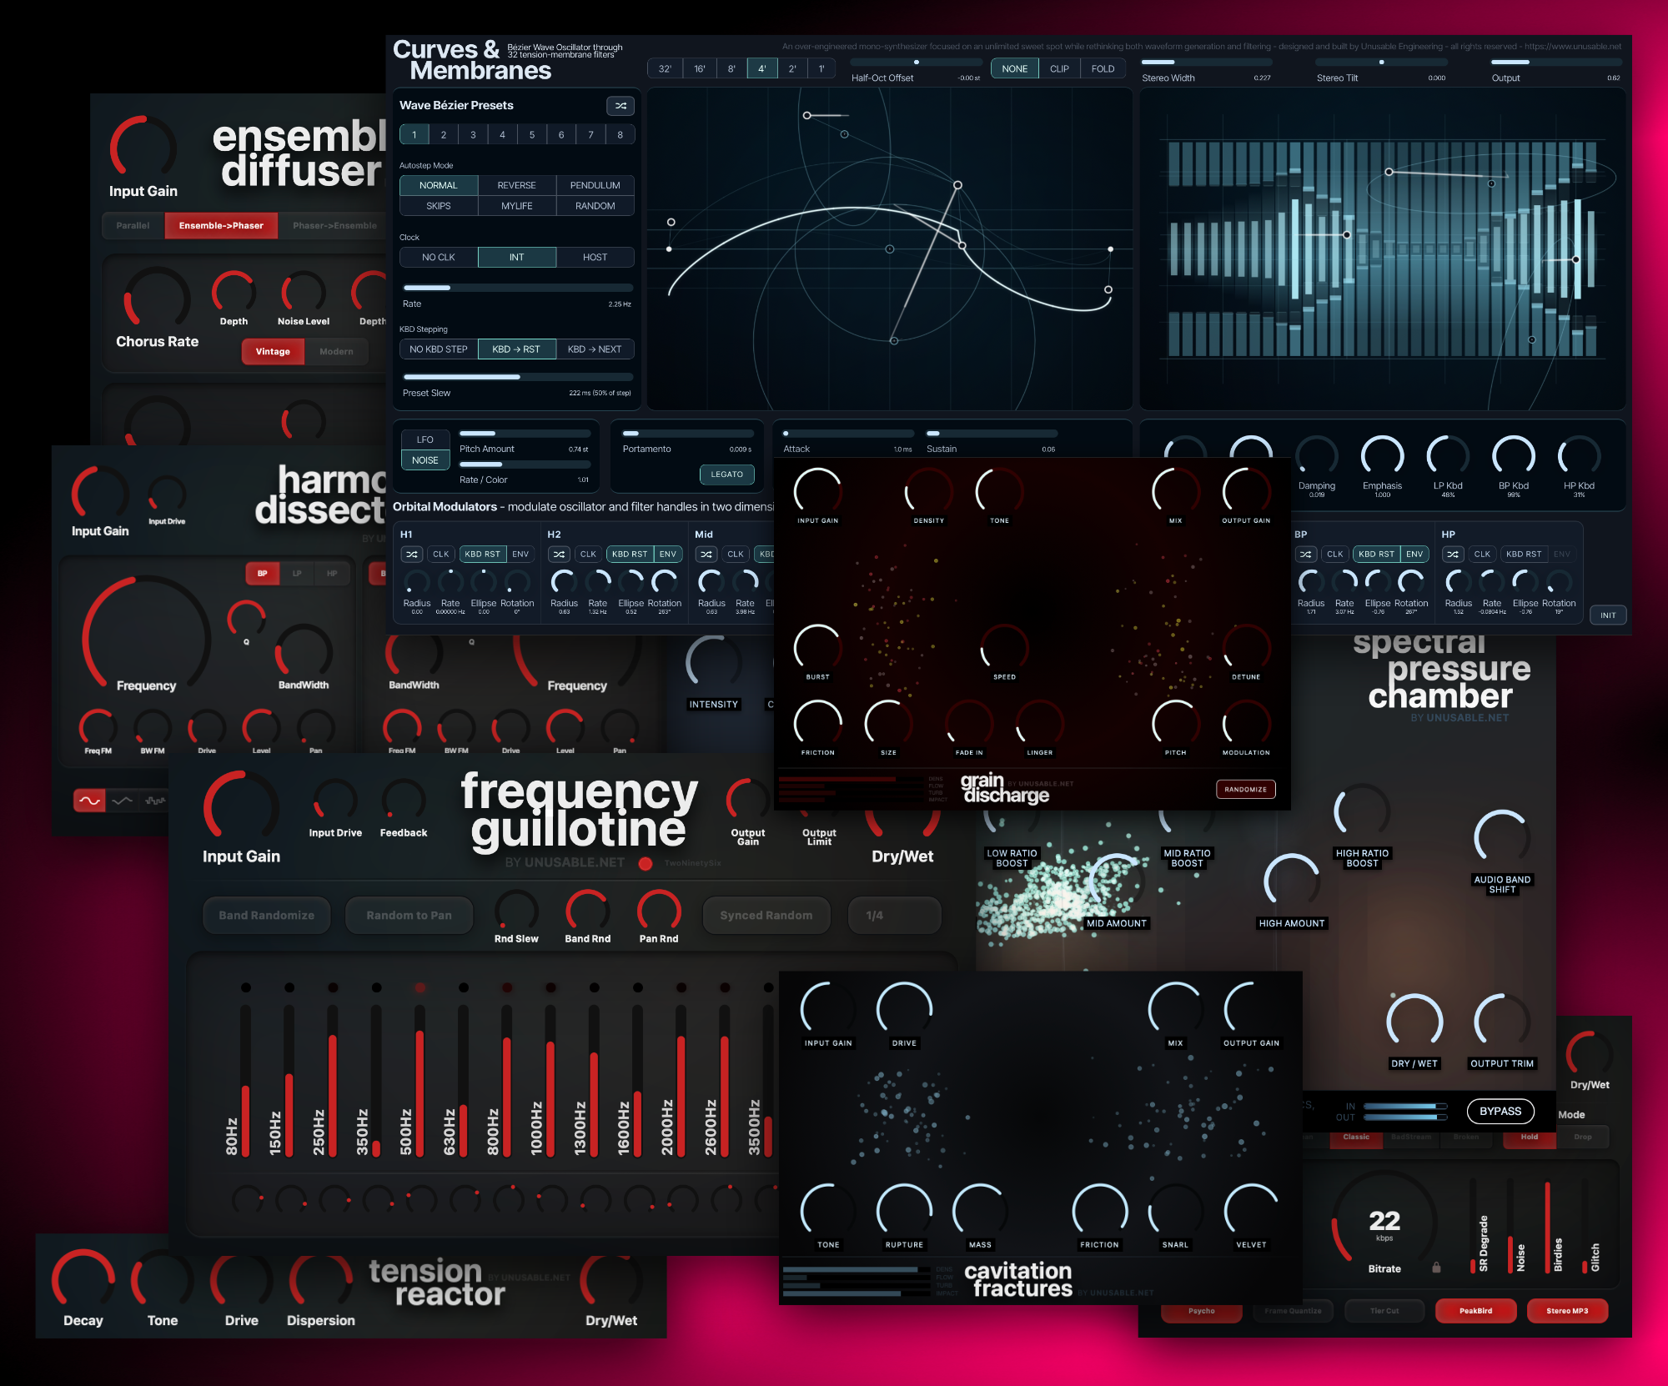This screenshot has height=1386, width=1668.
Task: Select wave preset 7
Action: (590, 135)
